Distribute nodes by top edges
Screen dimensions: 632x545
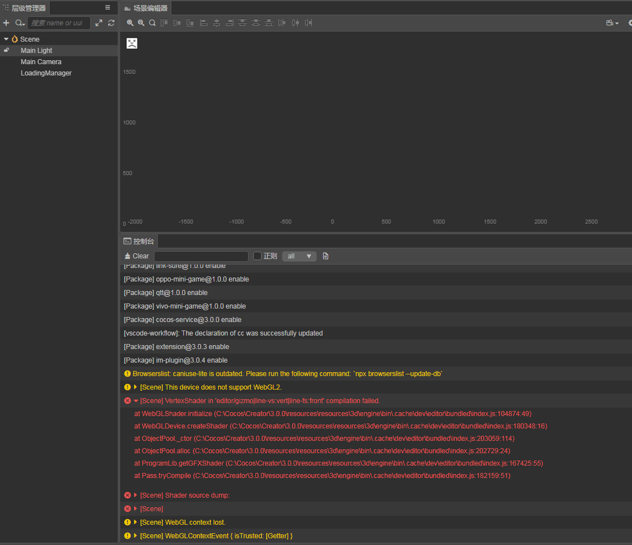[242, 23]
